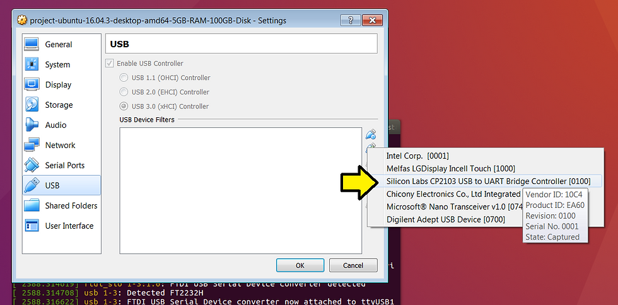The width and height of the screenshot is (618, 305).
Task: Select USB 2.0 (EHCI) Controller
Action: tap(165, 92)
